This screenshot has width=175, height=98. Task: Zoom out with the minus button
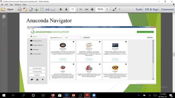(87, 9)
